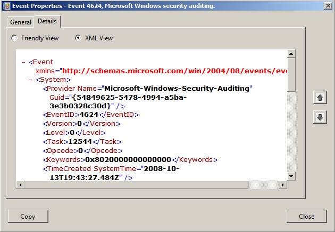Select the XML View radio button

pos(78,38)
